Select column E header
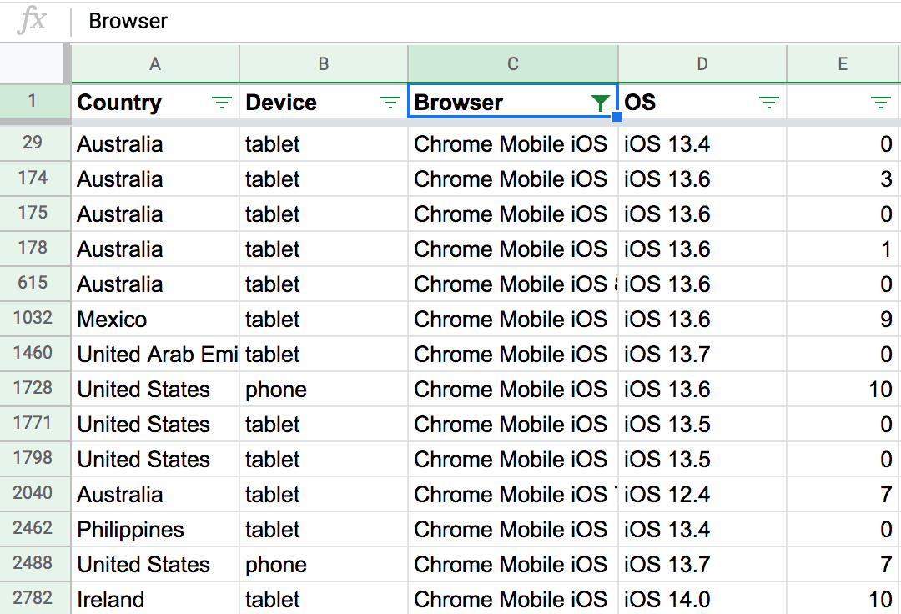This screenshot has height=614, width=901. point(843,64)
